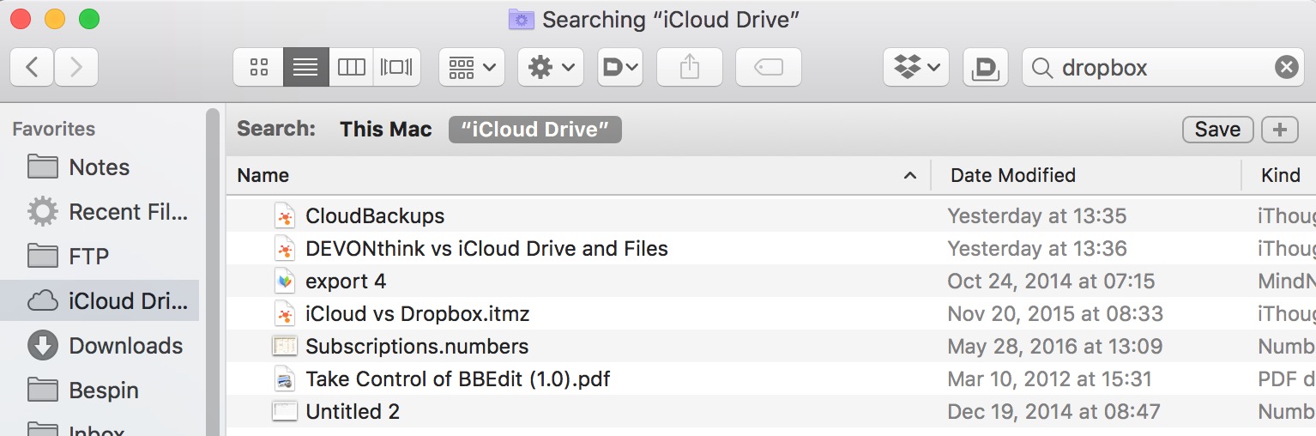1316x436 pixels.
Task: Toggle sort direction arrow in Name column
Action: (910, 176)
